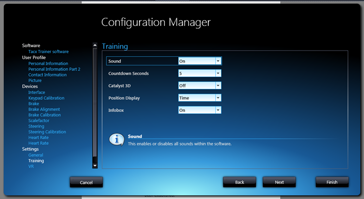Click the sidebar scroll up arrow
Image resolution: width=364 pixels, height=199 pixels.
pyautogui.click(x=95, y=45)
